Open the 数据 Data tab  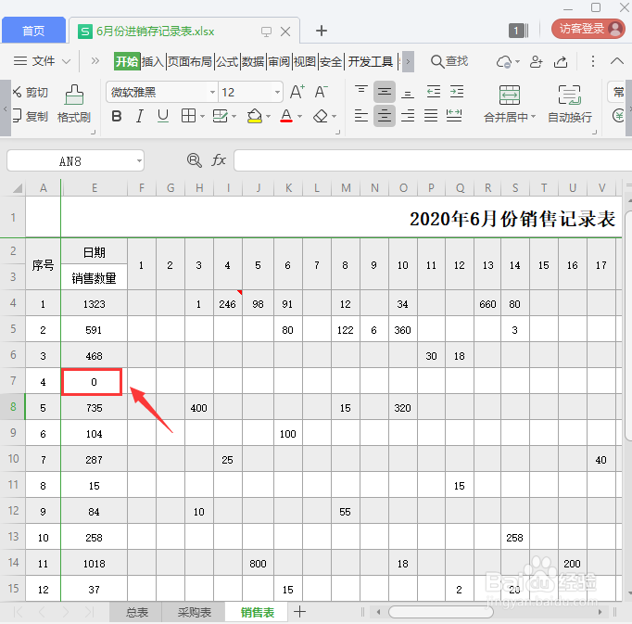click(x=253, y=61)
